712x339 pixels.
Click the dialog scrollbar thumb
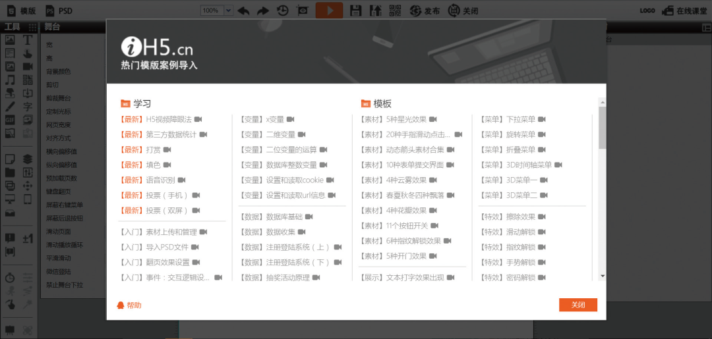[602, 128]
